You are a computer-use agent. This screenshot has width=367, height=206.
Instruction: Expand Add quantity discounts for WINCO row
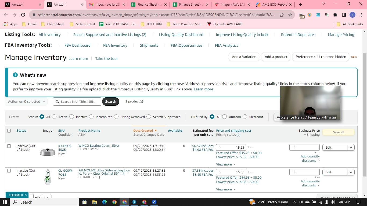310,159
